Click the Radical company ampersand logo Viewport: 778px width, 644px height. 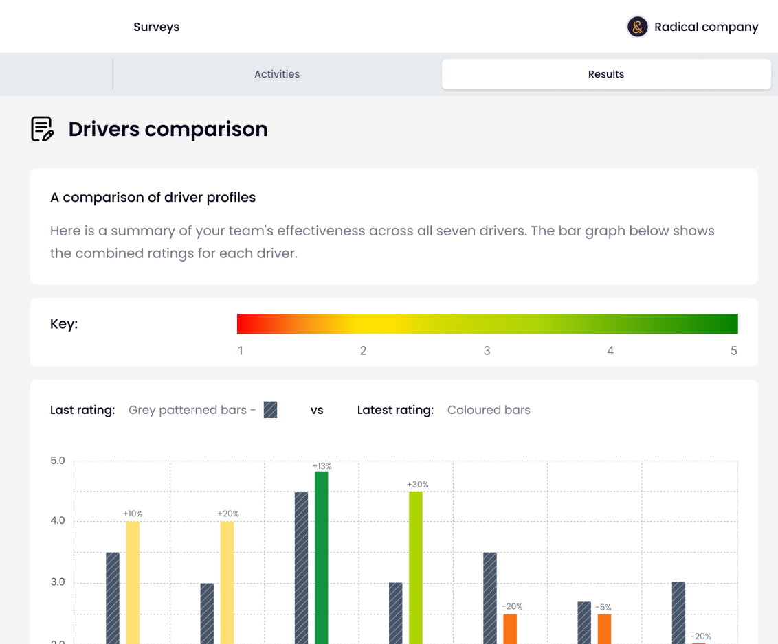(637, 27)
